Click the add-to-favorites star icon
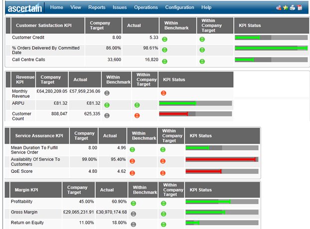Screen dimensions: 310x229 point(285,7)
